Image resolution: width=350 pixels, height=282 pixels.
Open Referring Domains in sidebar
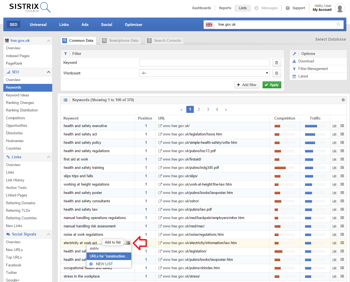point(21,203)
